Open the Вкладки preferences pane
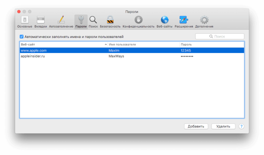264x155 pixels. tap(40, 22)
